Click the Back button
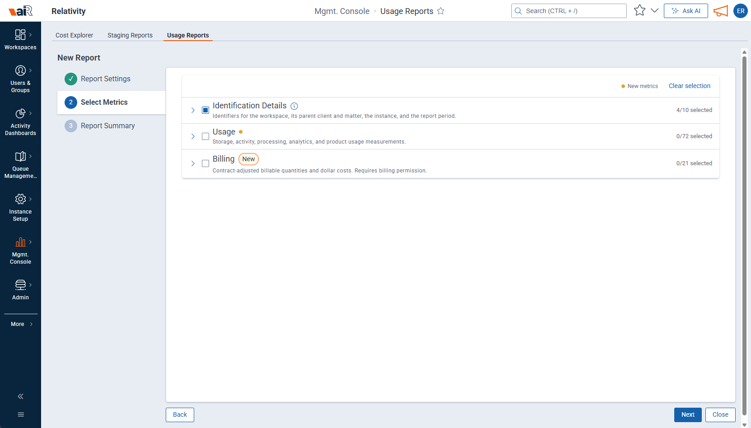Image resolution: width=751 pixels, height=428 pixels. [180, 415]
